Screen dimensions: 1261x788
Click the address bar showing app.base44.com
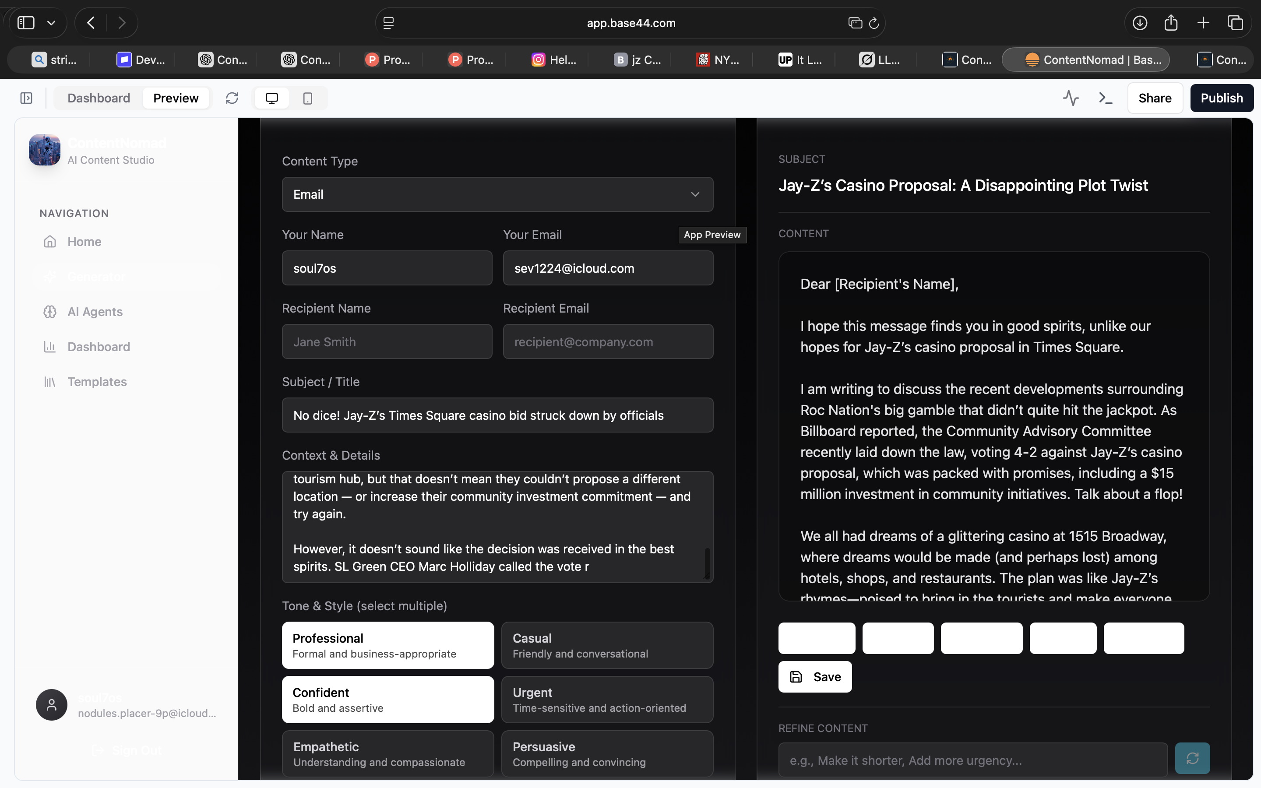tap(630, 23)
